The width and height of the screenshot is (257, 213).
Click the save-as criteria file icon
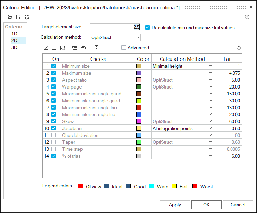pyautogui.click(x=27, y=17)
